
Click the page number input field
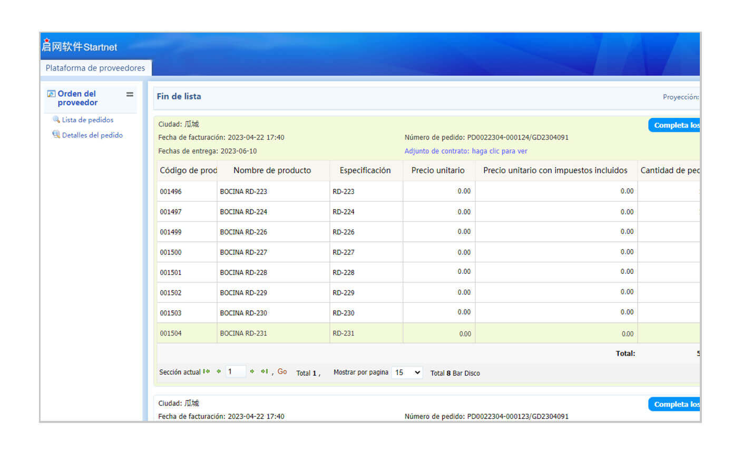coord(235,372)
